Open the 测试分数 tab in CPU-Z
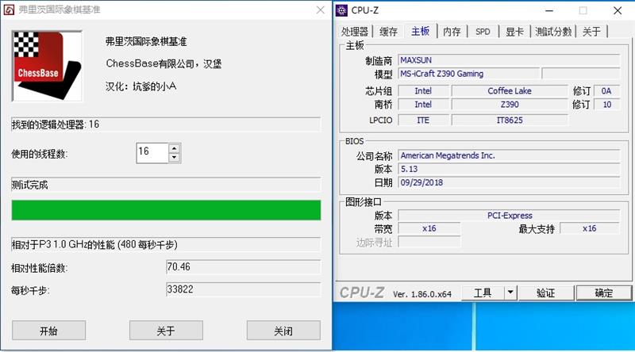The image size is (635, 352). 553,32
